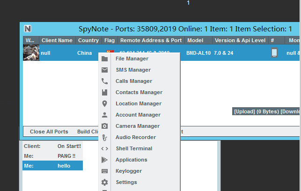Image resolution: width=301 pixels, height=191 pixels.
Task: Click the Account Manager person icon
Action: pos(104,115)
